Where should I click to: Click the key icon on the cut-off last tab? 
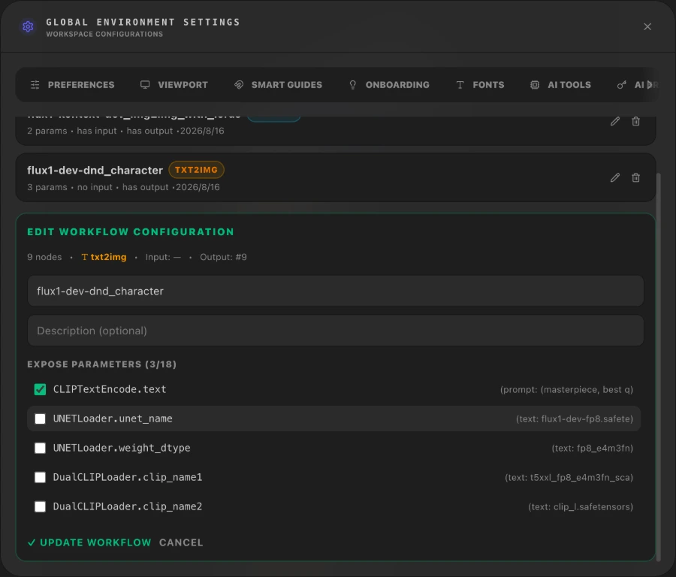coord(621,85)
